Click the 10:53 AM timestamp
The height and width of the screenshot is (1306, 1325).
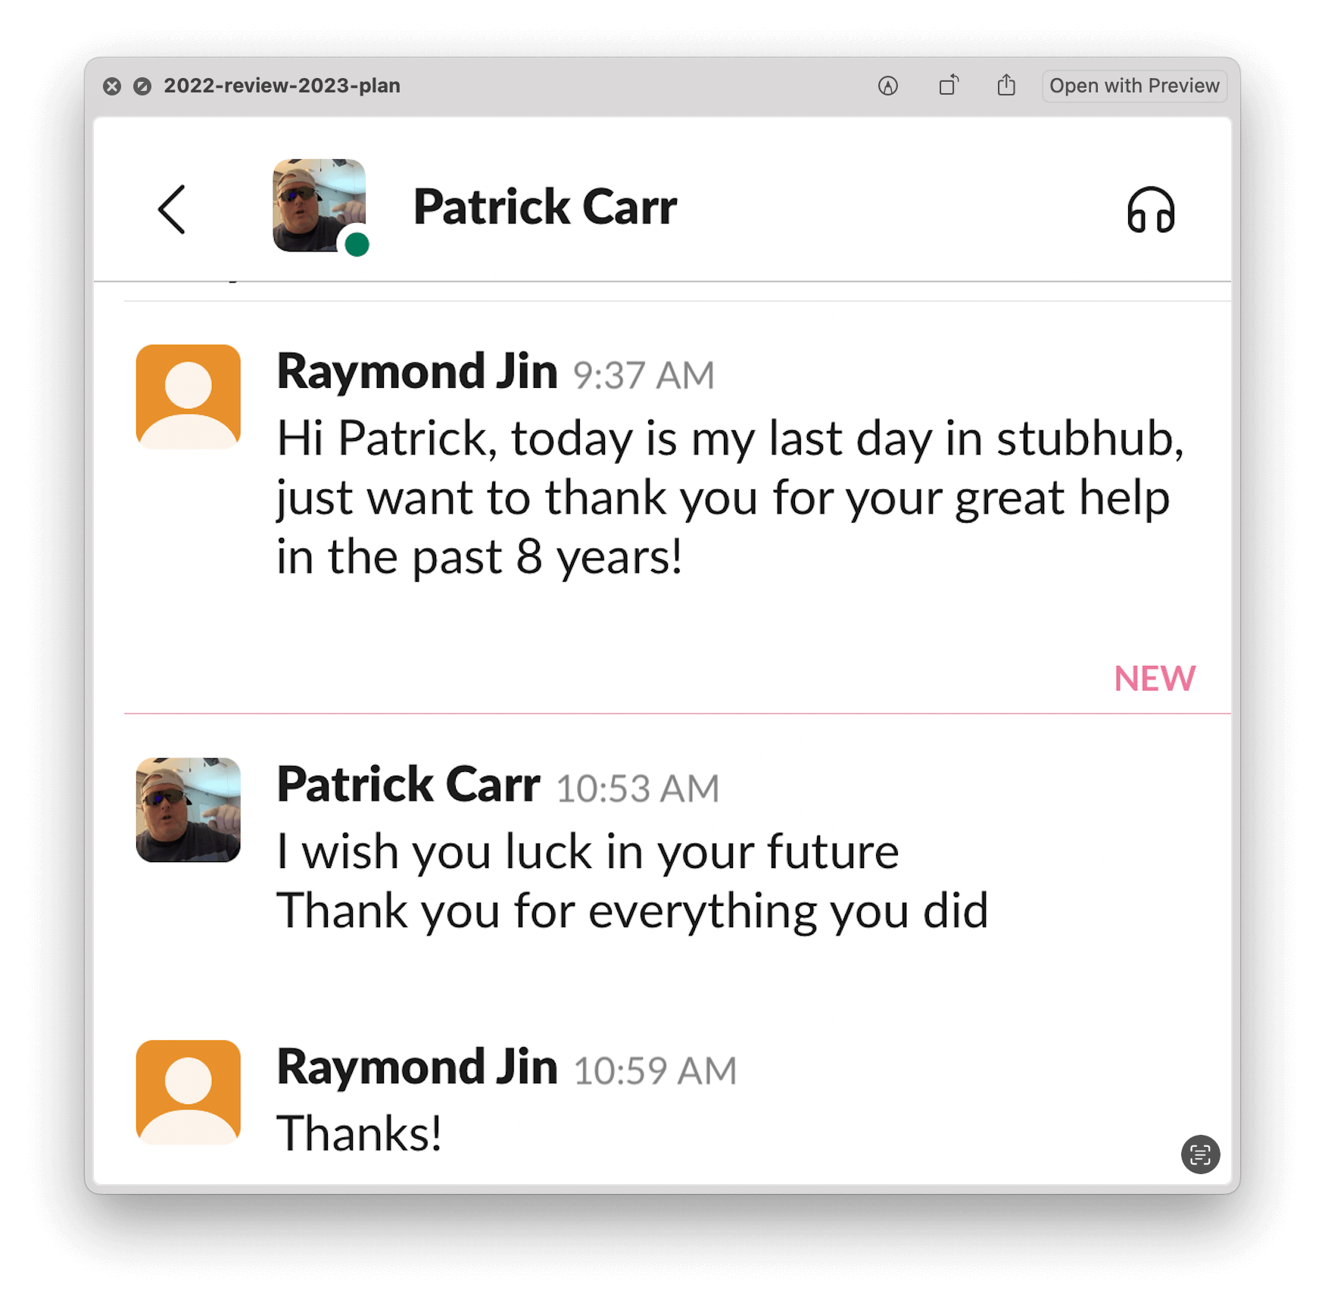(638, 789)
